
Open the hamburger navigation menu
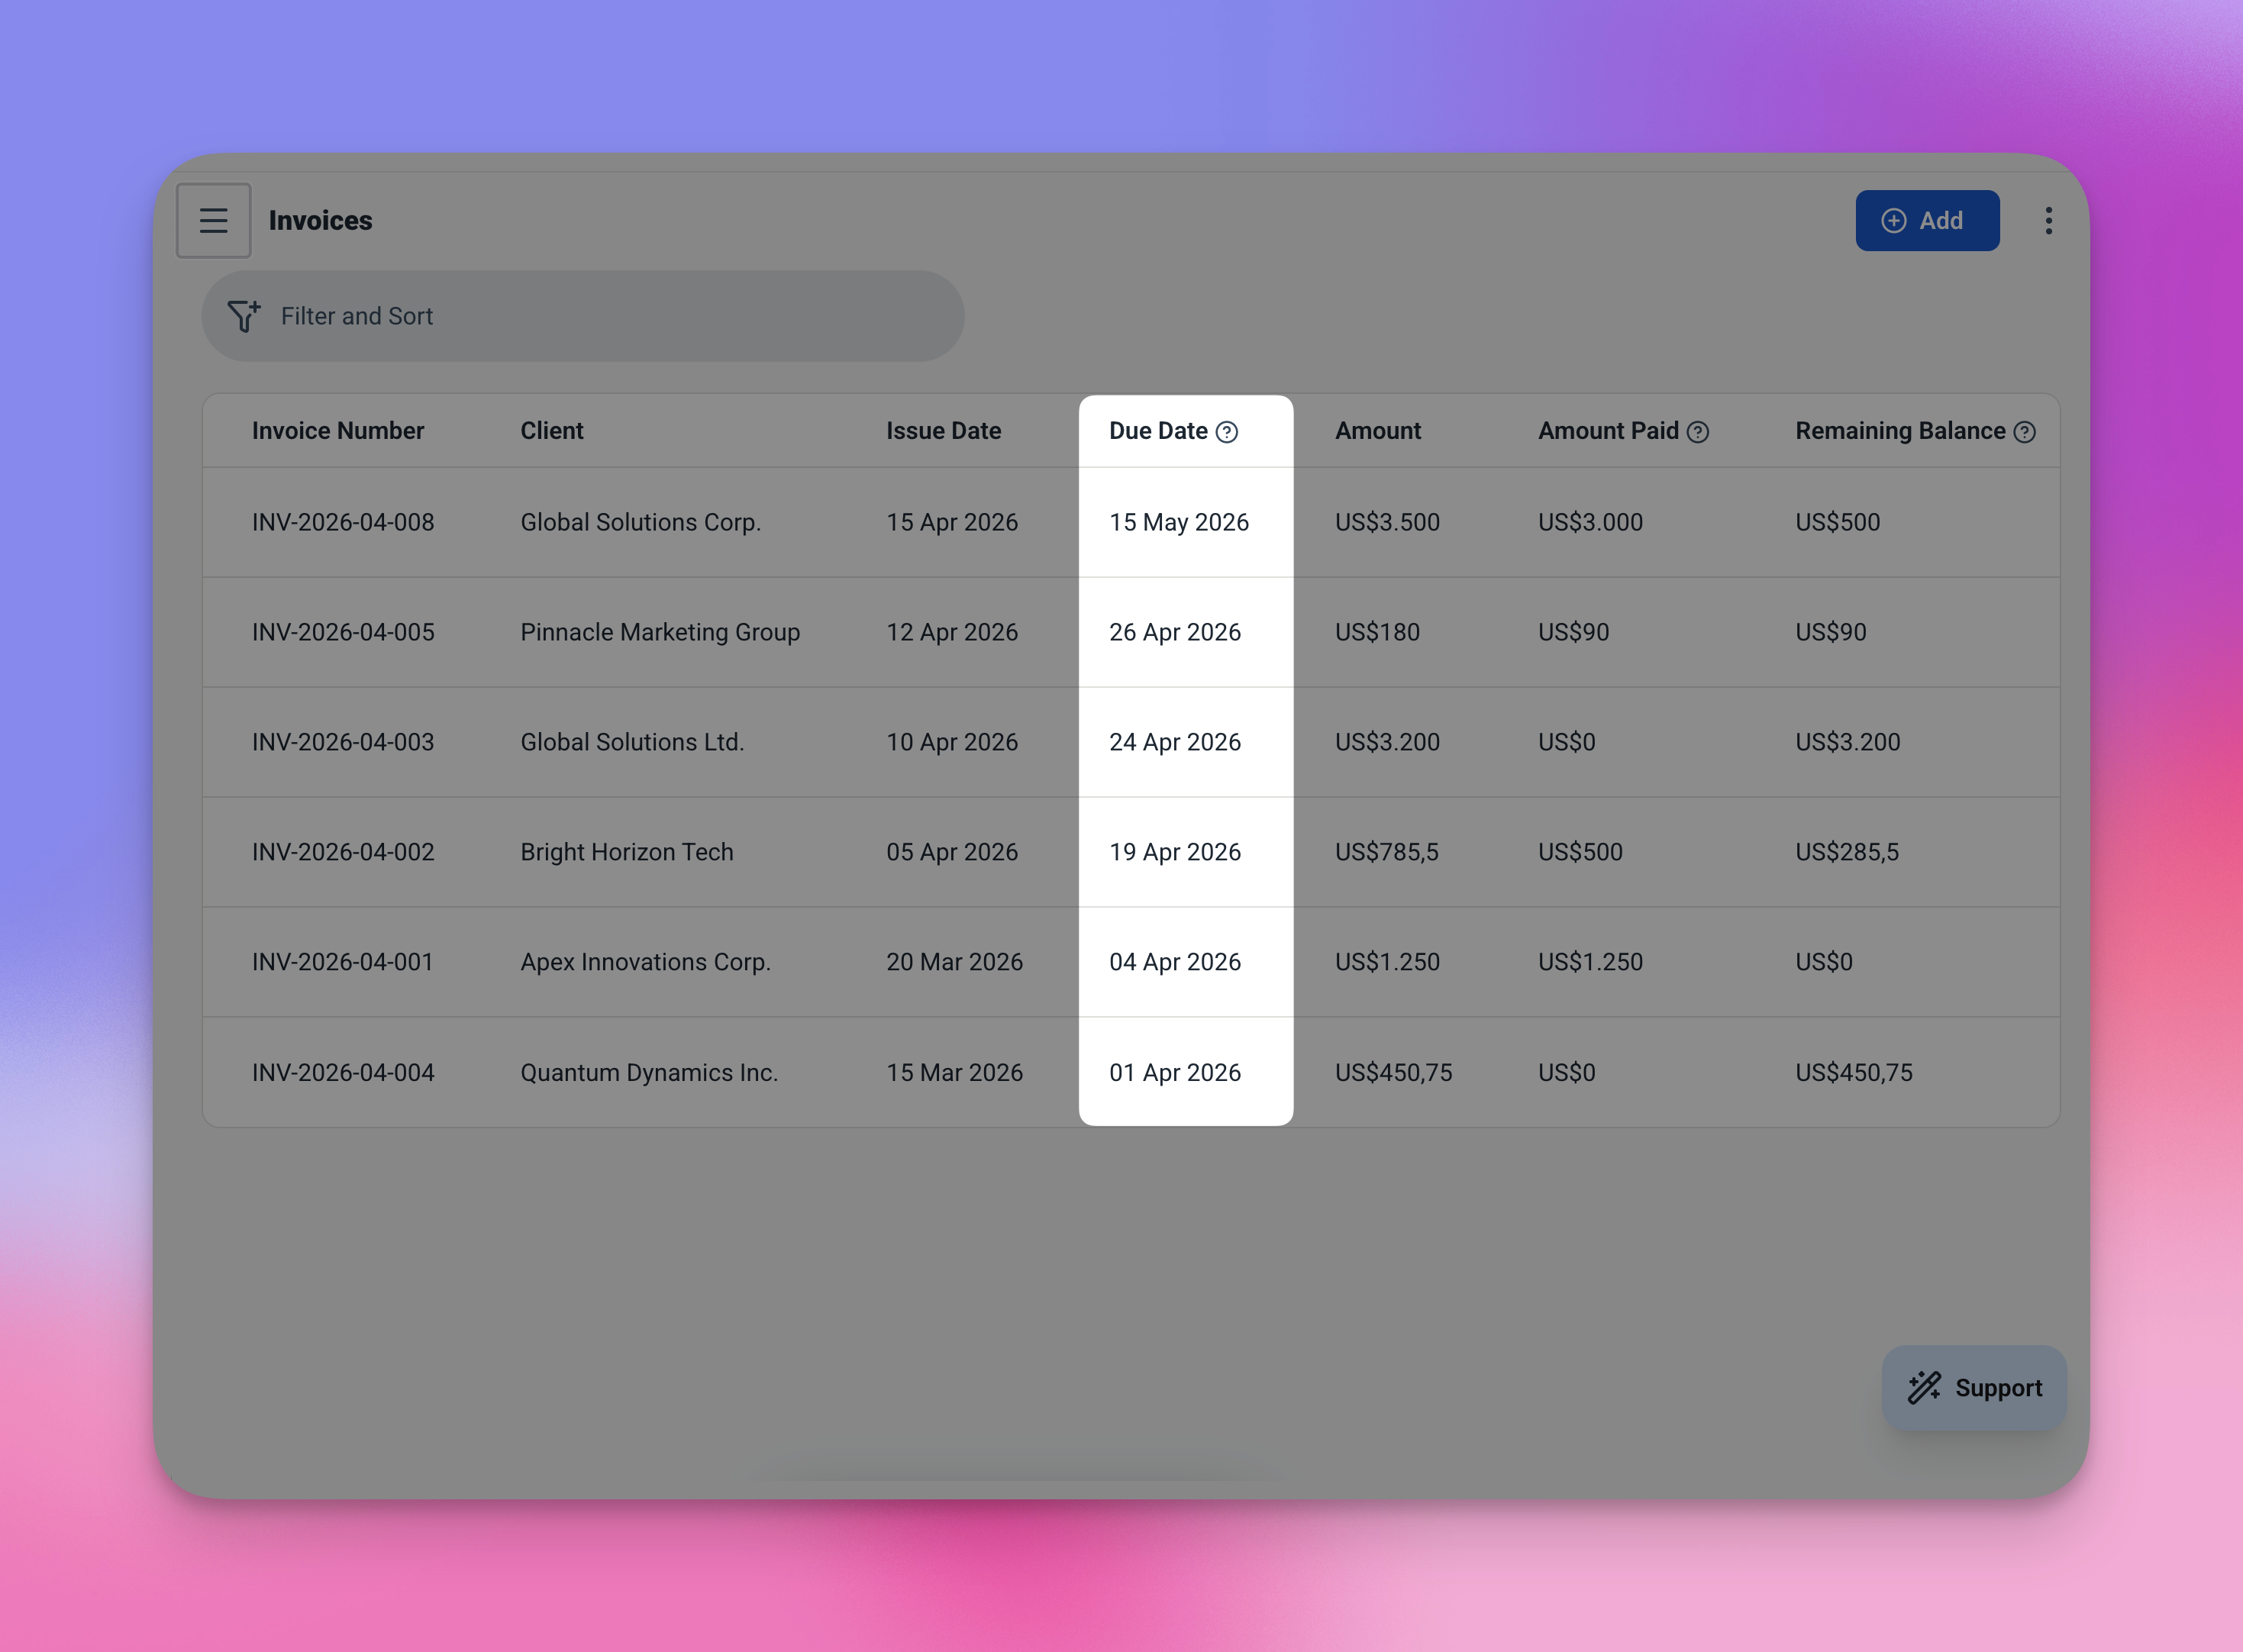pyautogui.click(x=213, y=220)
